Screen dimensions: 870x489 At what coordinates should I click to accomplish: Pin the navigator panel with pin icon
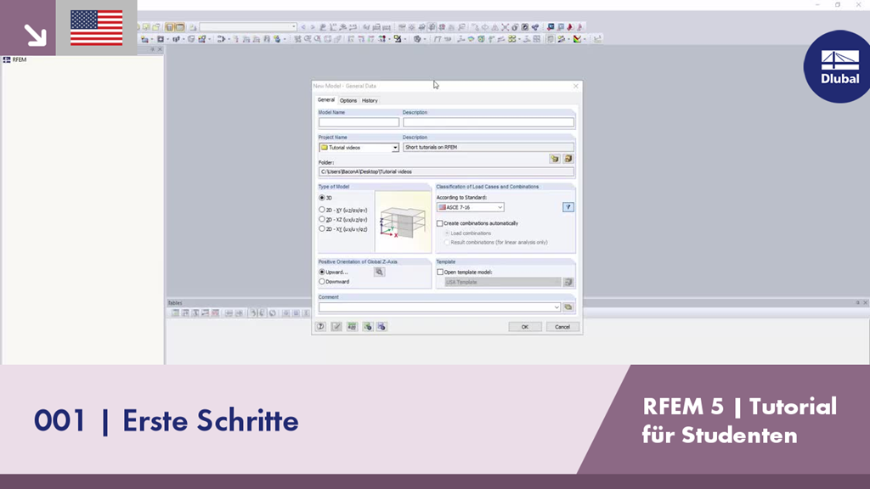(x=153, y=49)
